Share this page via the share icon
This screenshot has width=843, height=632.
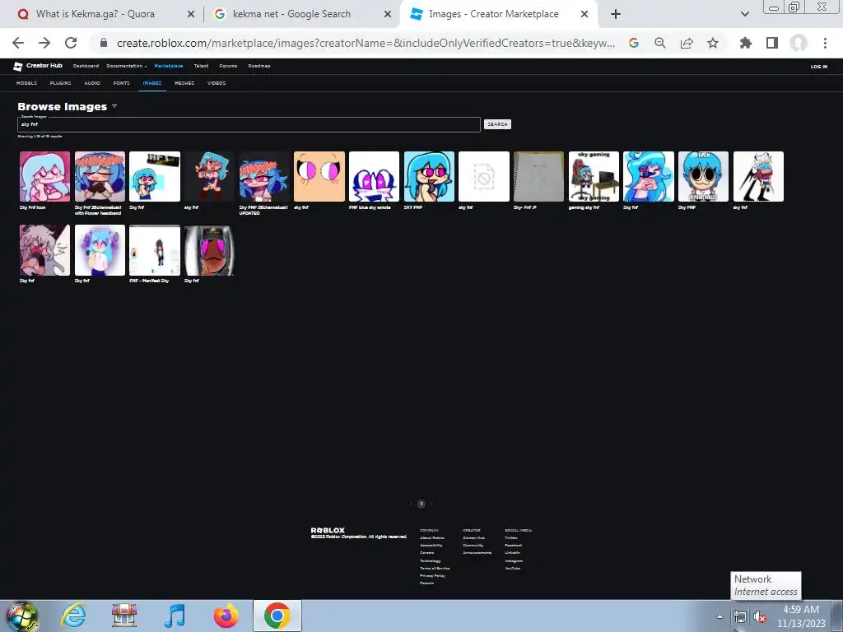point(687,43)
